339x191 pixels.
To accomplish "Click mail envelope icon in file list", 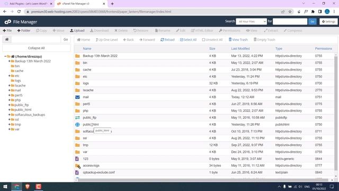I will coord(77,97).
